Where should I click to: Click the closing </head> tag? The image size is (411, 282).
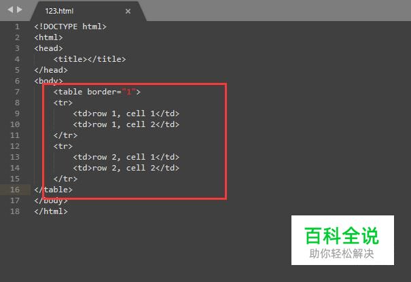coord(51,70)
